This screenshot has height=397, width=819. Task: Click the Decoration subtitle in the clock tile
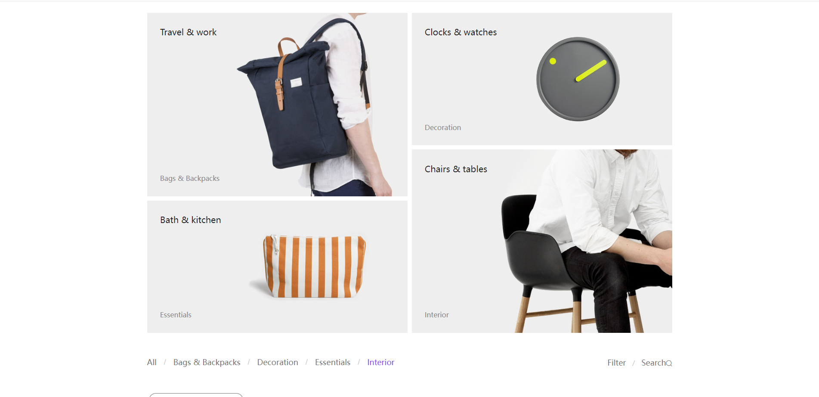443,127
